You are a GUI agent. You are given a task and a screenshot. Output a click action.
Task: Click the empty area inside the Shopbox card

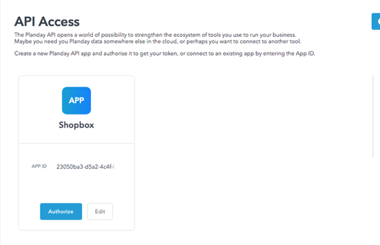click(77, 186)
